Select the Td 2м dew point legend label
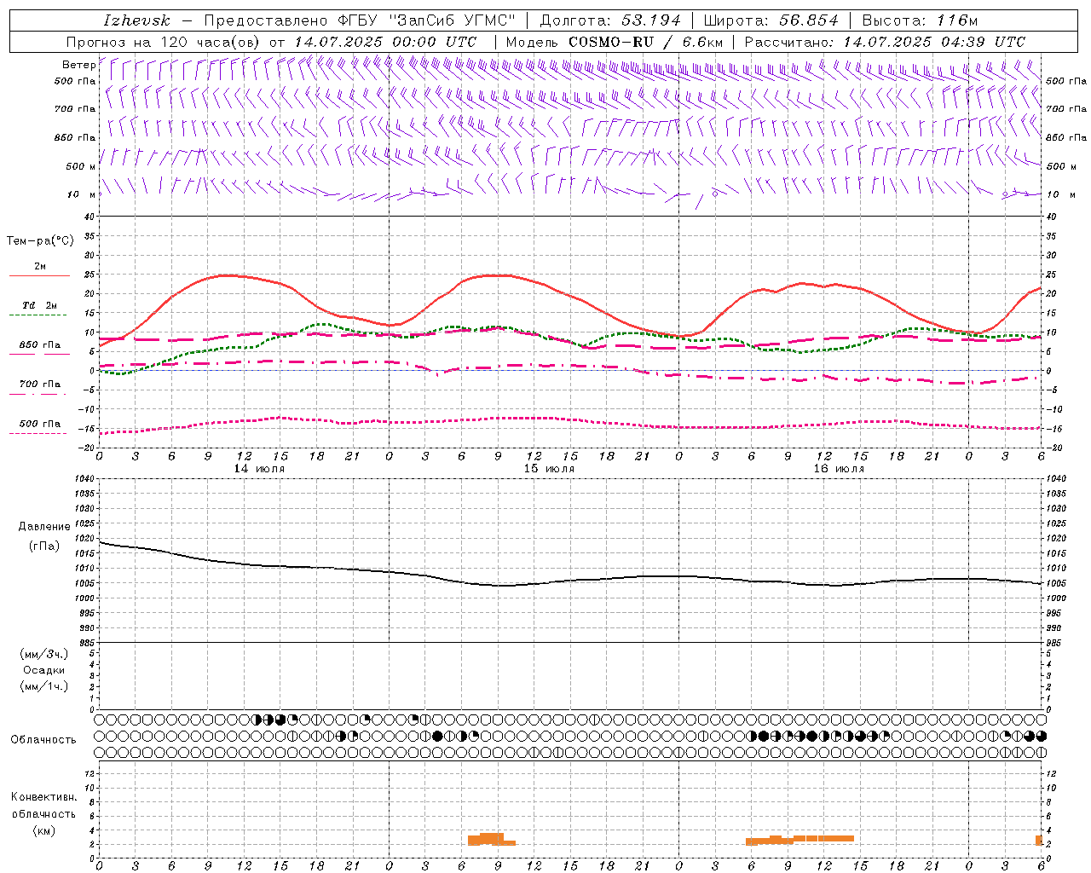This screenshot has height=873, width=1091. 40,305
